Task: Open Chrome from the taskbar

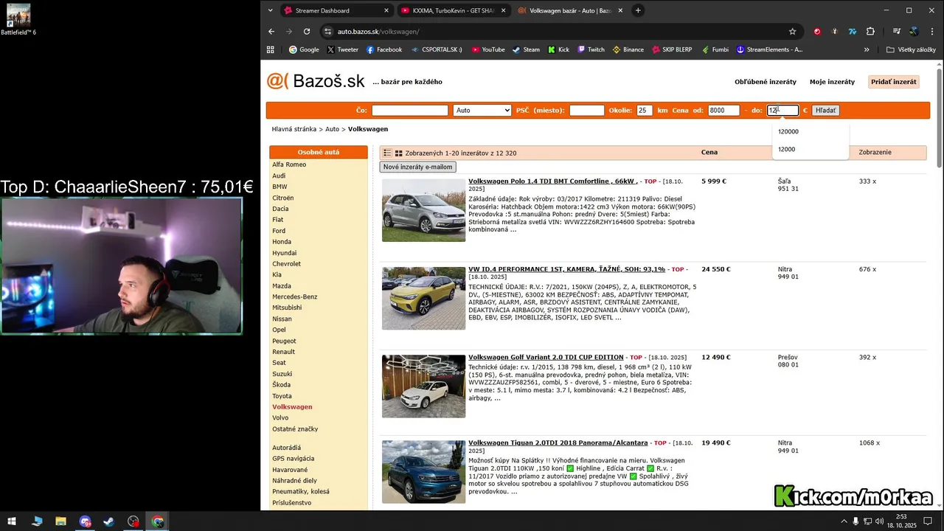Action: click(158, 521)
